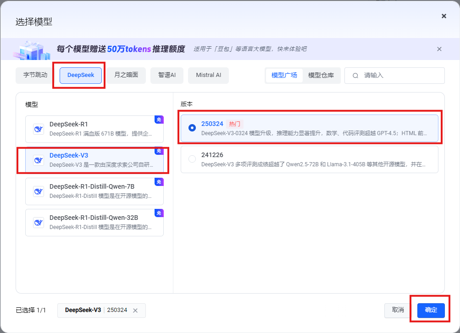Viewport: 460px width, 333px height.
Task: Open the 智谱AI provider tab
Action: click(x=166, y=75)
